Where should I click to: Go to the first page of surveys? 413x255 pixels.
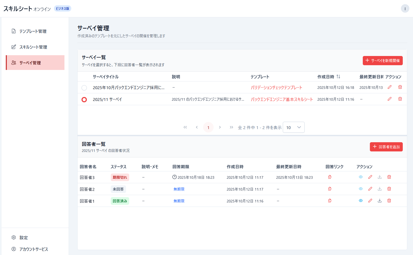(x=185, y=127)
